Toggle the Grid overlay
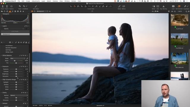The image size is (190, 107). [x=158, y=6]
